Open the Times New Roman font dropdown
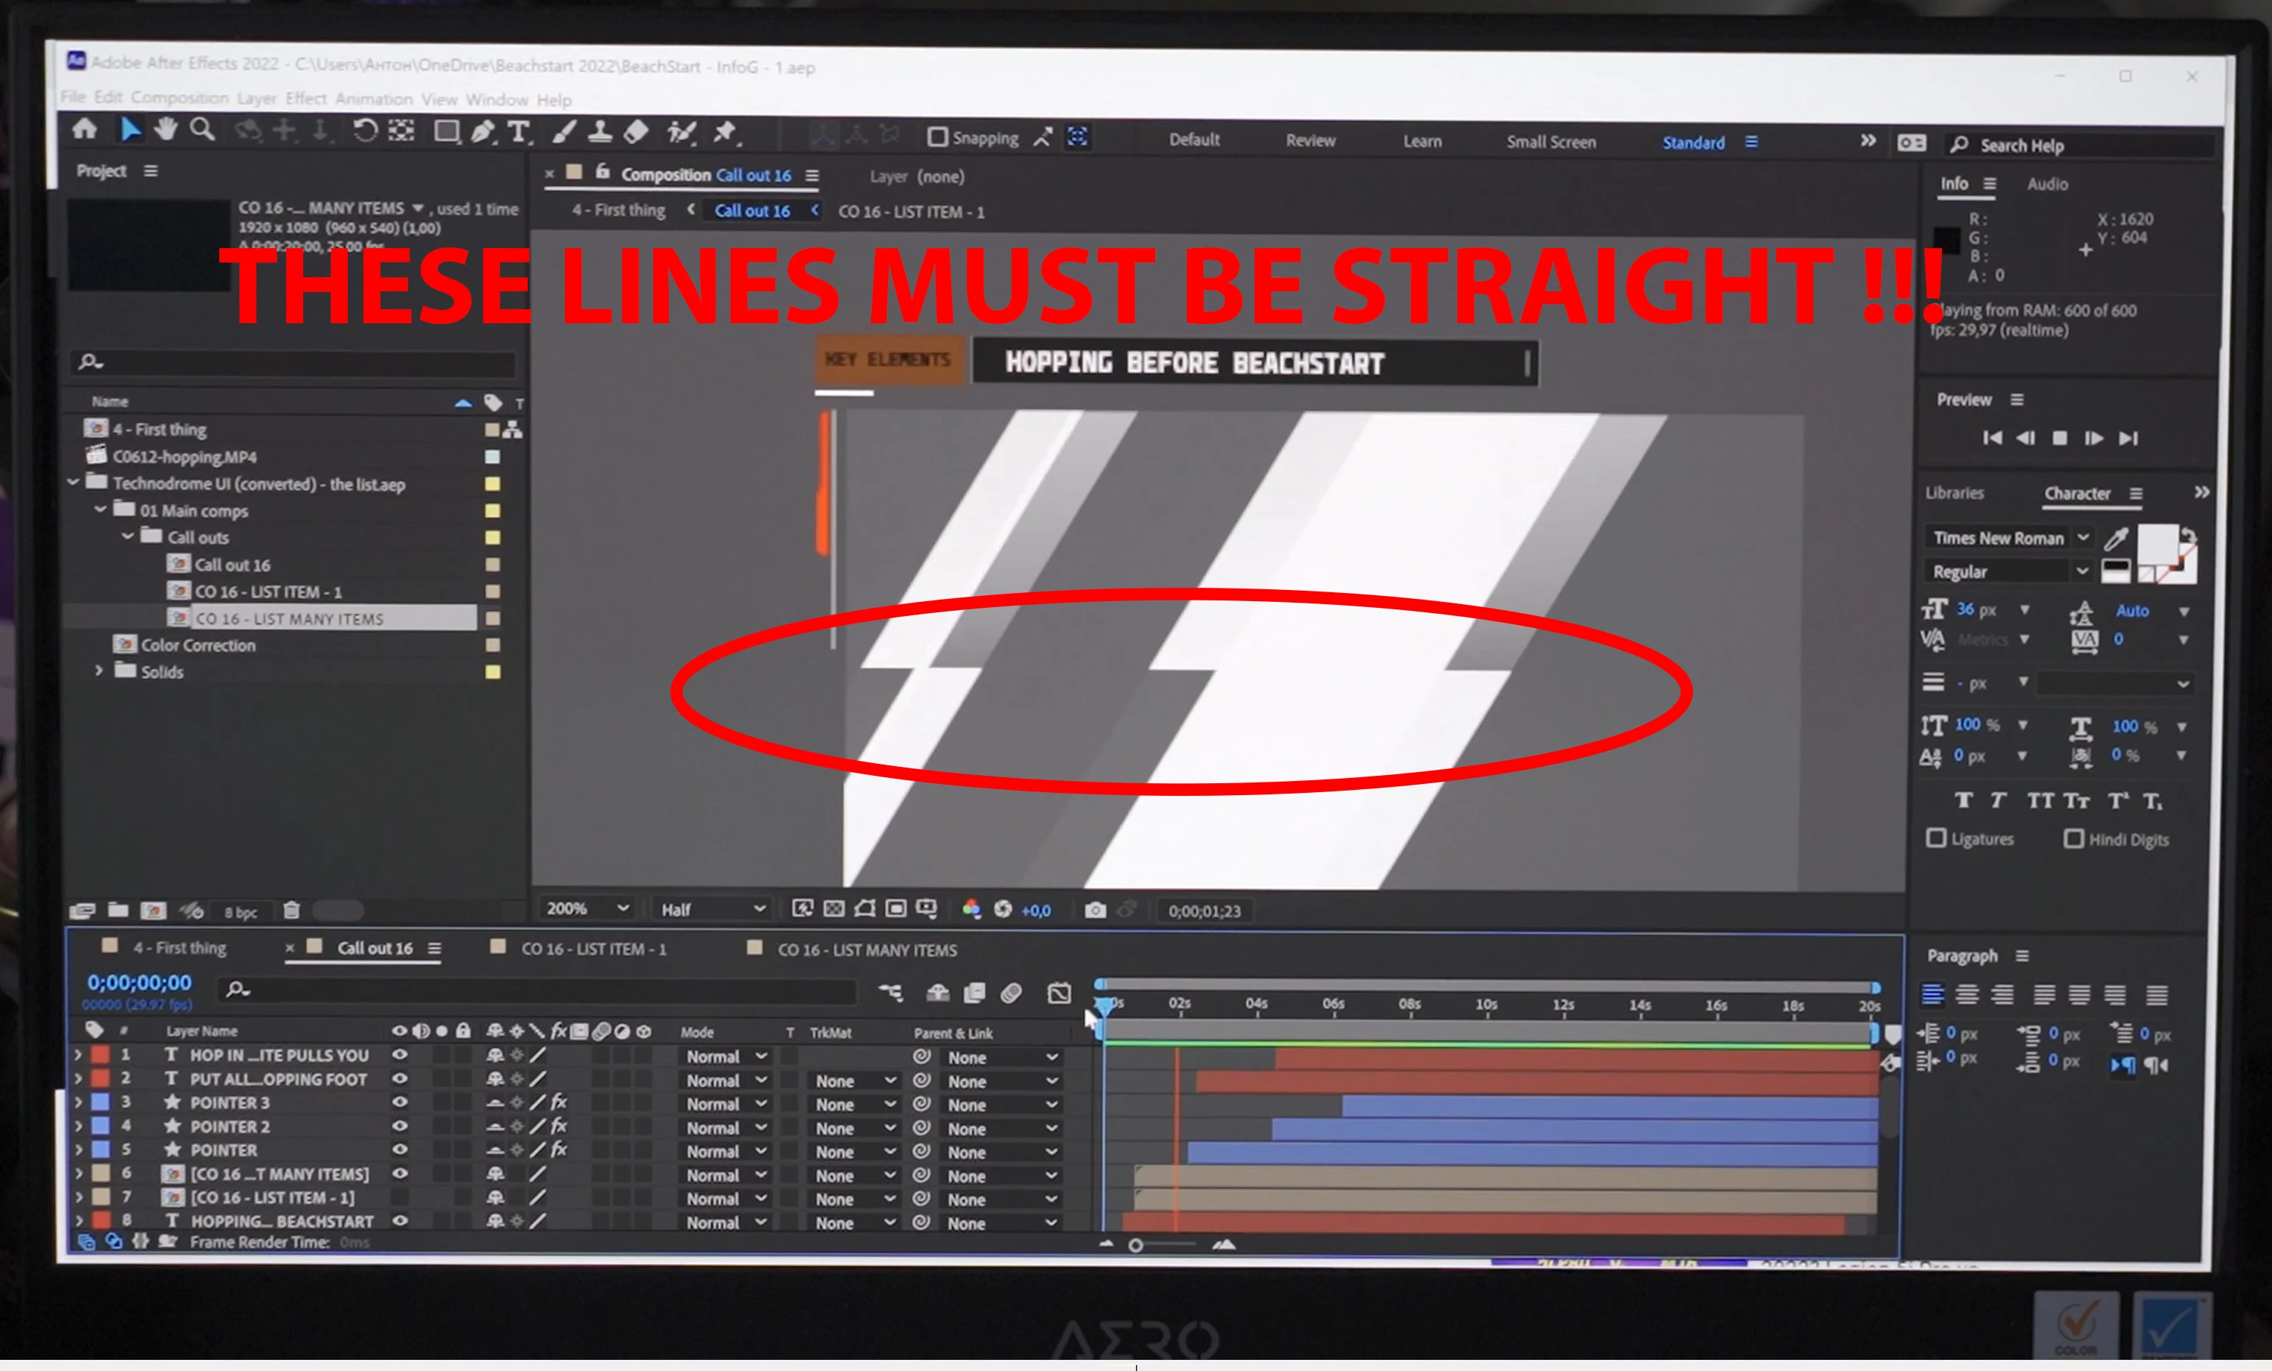The image size is (2272, 1371). (2010, 537)
